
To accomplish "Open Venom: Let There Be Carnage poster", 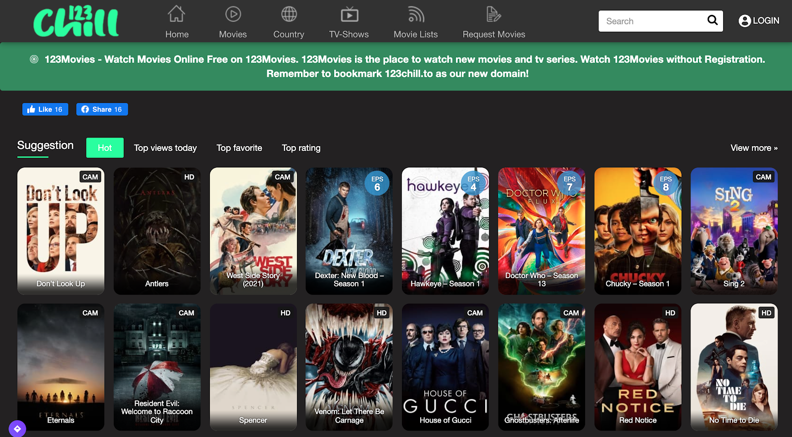I will [x=349, y=367].
